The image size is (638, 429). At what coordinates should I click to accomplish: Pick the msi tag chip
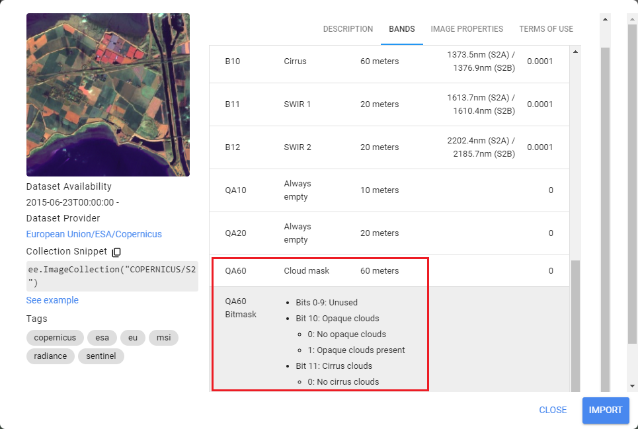pyautogui.click(x=163, y=338)
